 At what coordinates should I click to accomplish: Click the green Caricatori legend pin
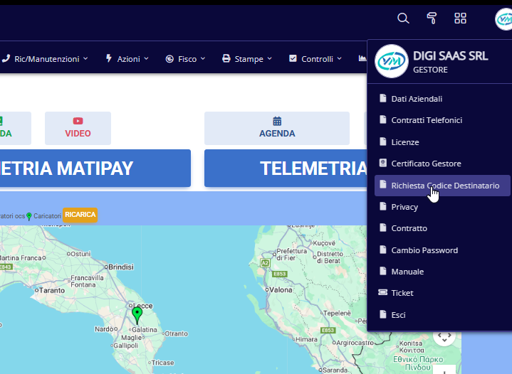point(29,217)
